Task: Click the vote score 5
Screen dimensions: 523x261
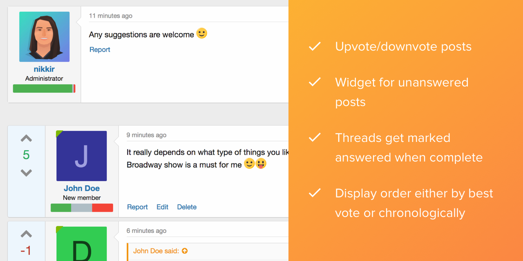Action: click(26, 155)
